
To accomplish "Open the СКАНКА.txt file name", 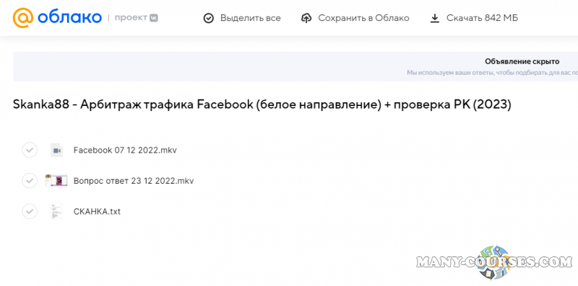I will pyautogui.click(x=97, y=212).
